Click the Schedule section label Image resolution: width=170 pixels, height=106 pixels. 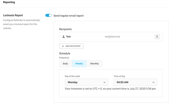[65, 53]
